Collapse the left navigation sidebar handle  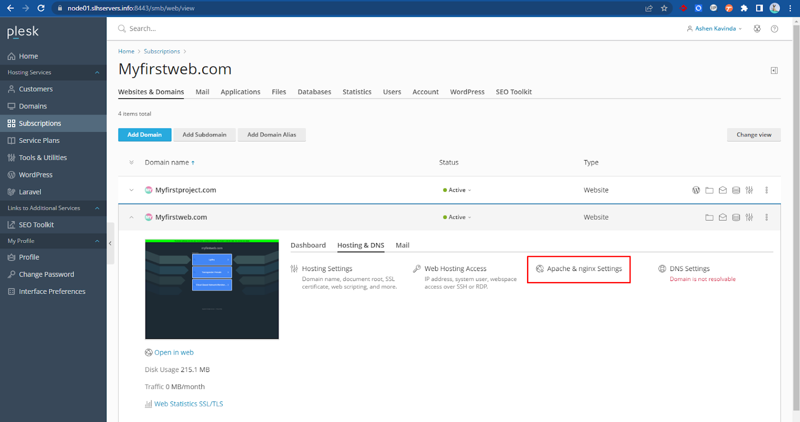pos(110,243)
